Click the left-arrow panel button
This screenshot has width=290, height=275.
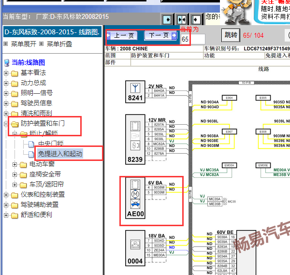[196, 19]
